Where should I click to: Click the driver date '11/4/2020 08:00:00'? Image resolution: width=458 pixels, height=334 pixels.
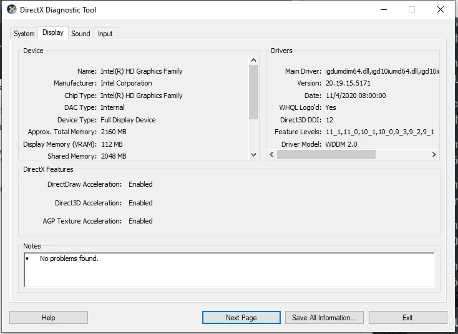[x=356, y=96]
